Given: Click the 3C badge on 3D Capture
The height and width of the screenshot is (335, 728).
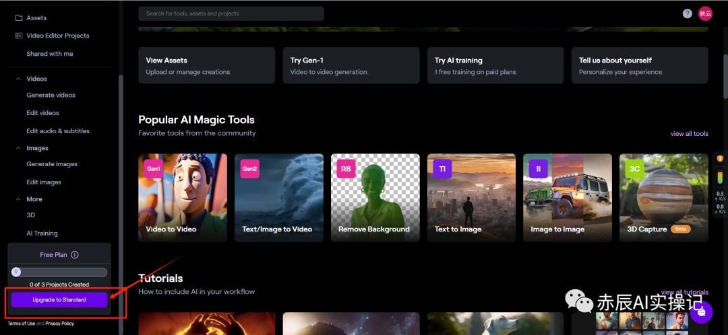Looking at the screenshot, I should pos(635,169).
